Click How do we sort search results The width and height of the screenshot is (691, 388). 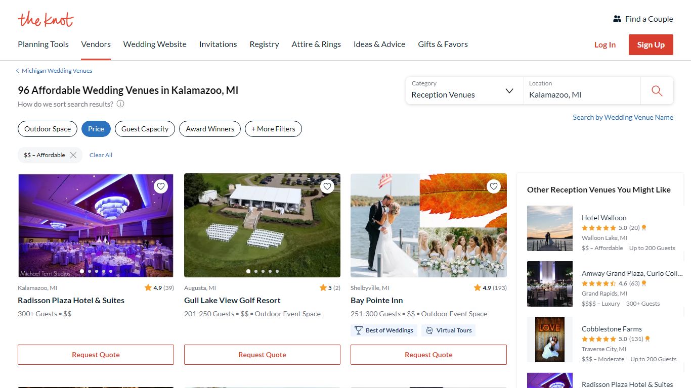point(65,104)
